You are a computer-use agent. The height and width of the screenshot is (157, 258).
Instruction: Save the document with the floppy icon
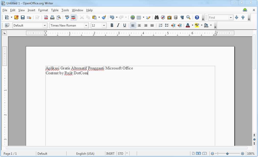(23, 17)
